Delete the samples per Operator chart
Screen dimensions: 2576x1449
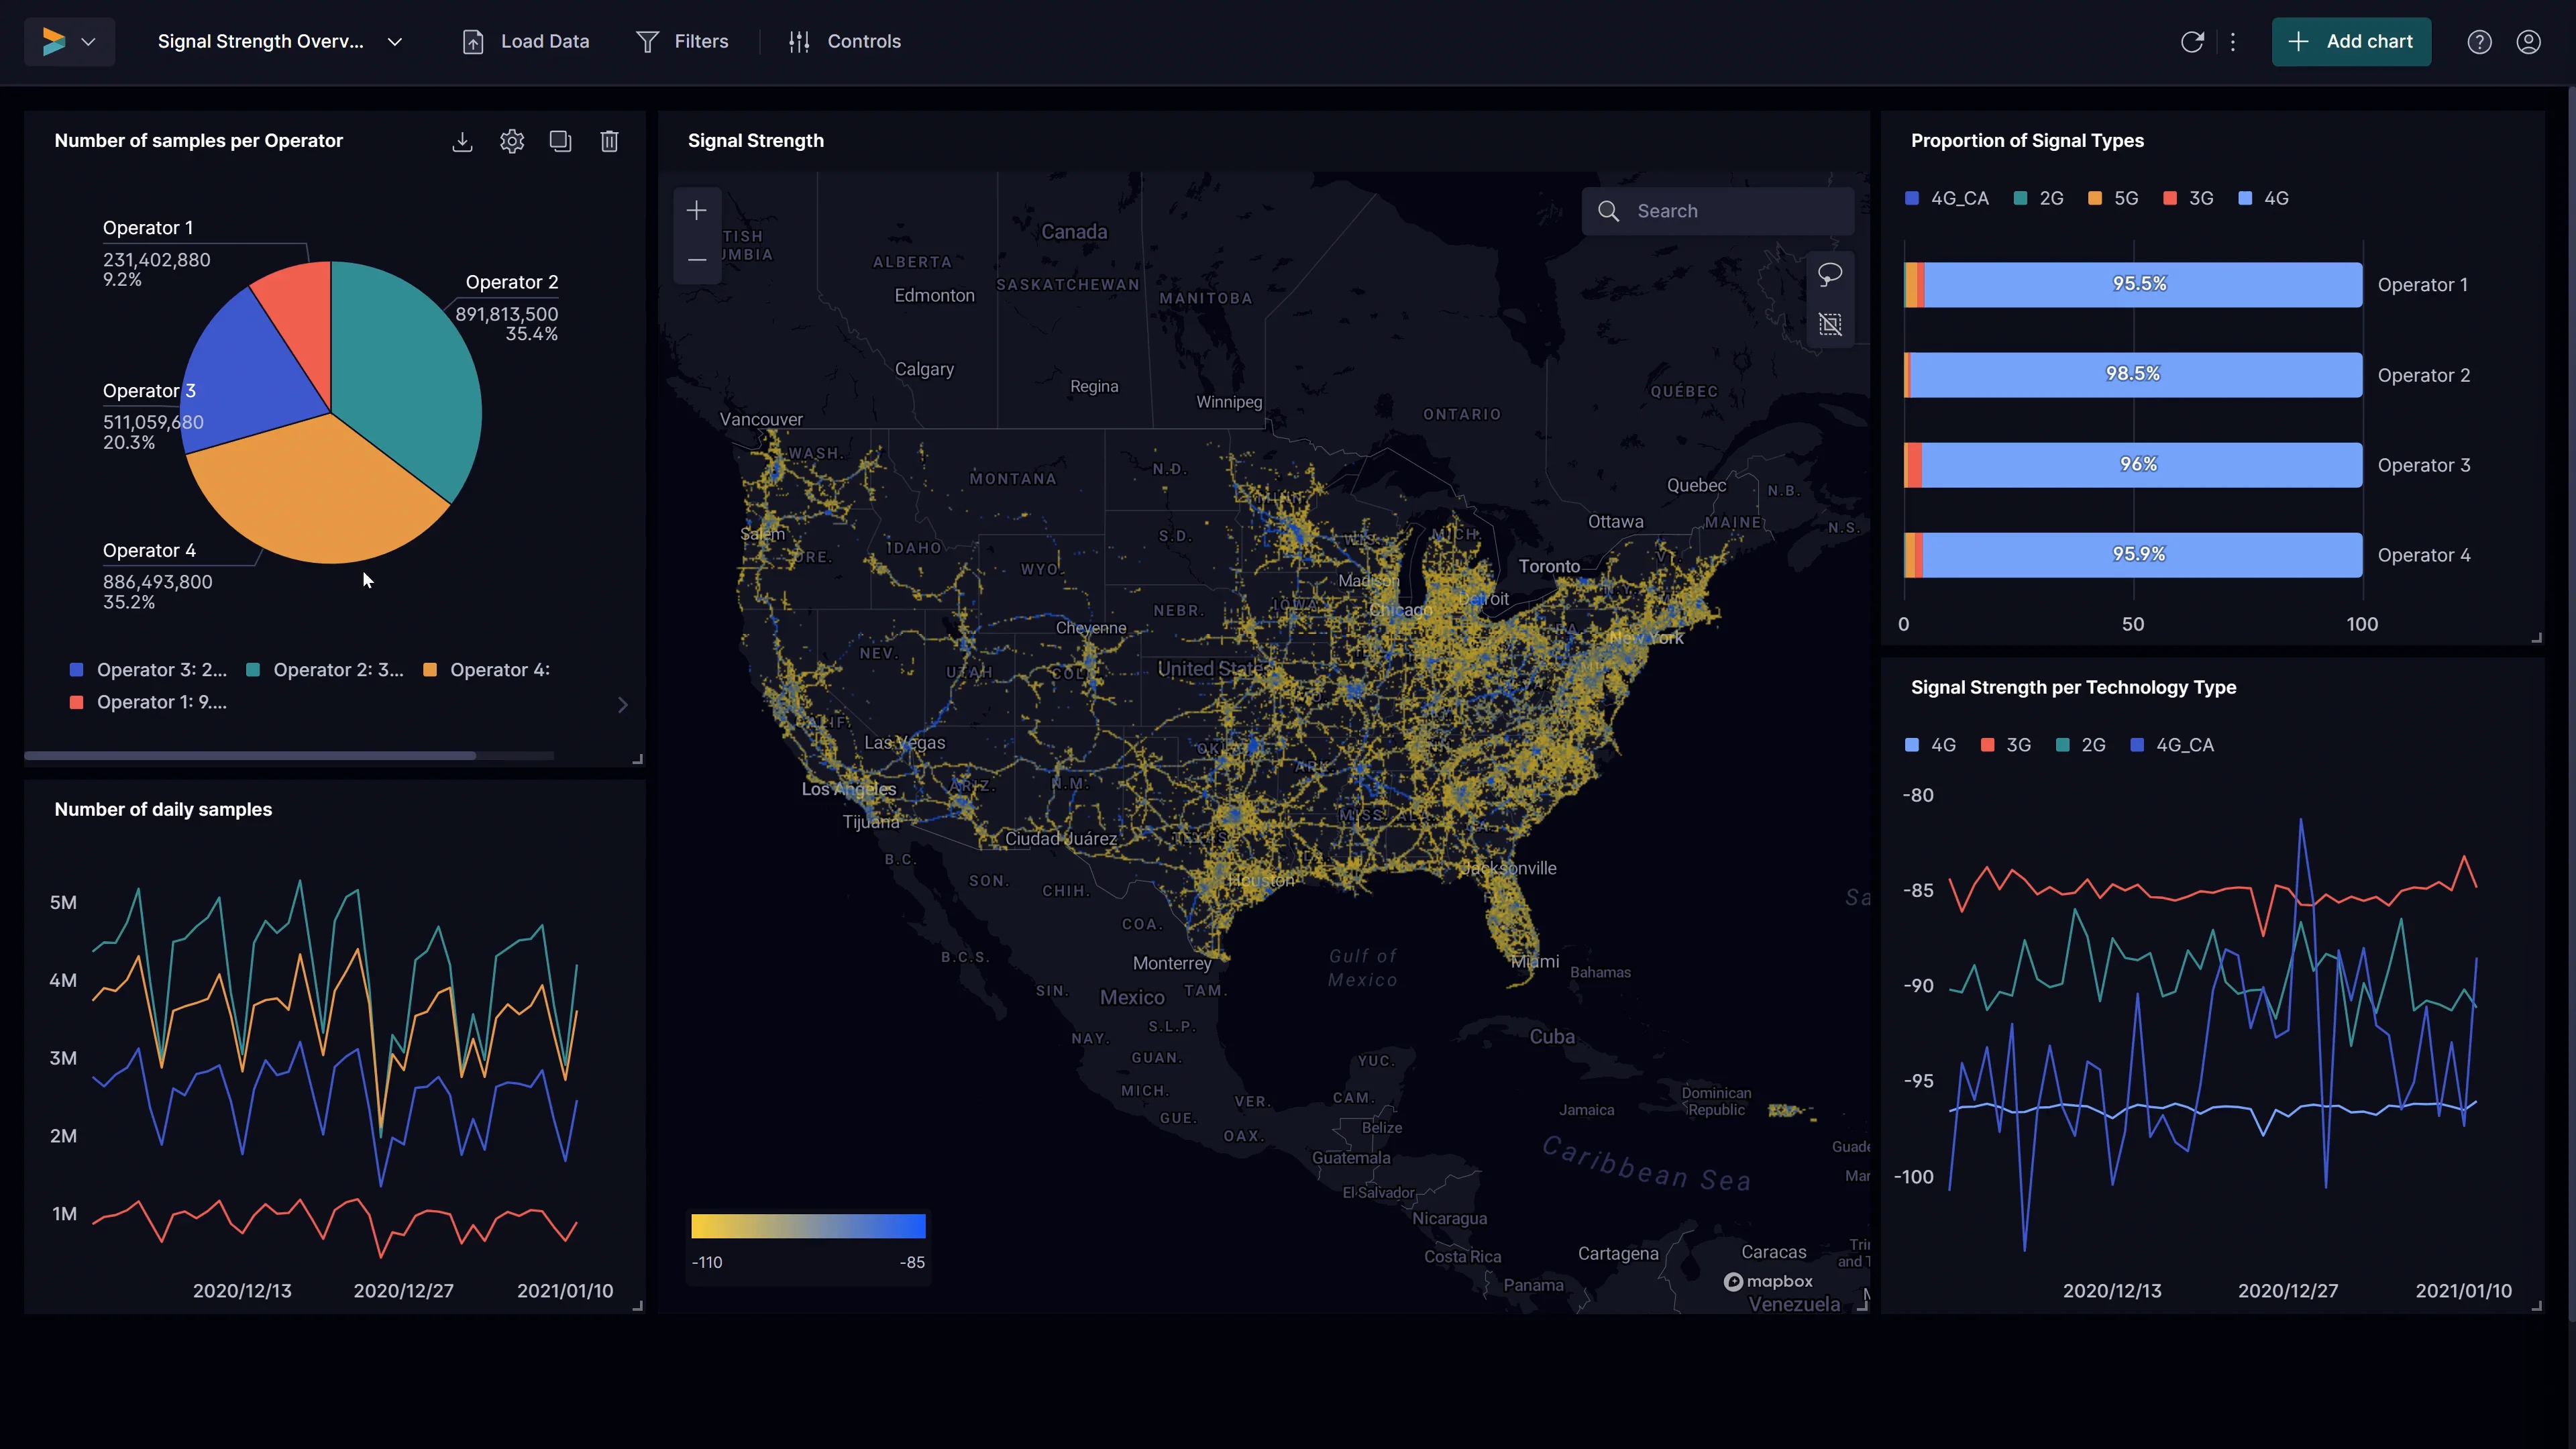(609, 141)
